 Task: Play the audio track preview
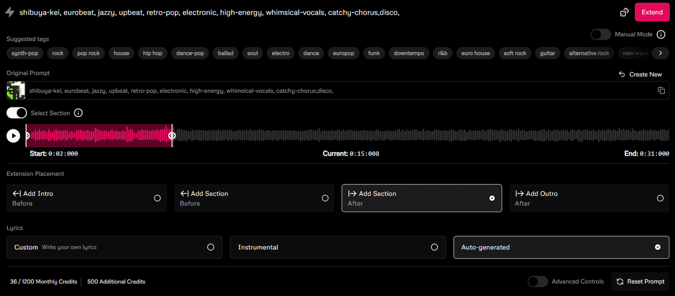click(13, 136)
